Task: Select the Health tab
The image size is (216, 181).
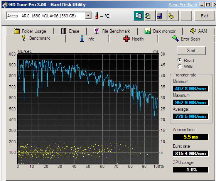Action: 133,39
